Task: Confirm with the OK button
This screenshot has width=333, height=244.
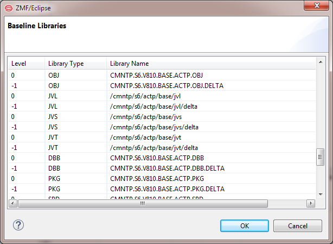Action: (x=245, y=226)
